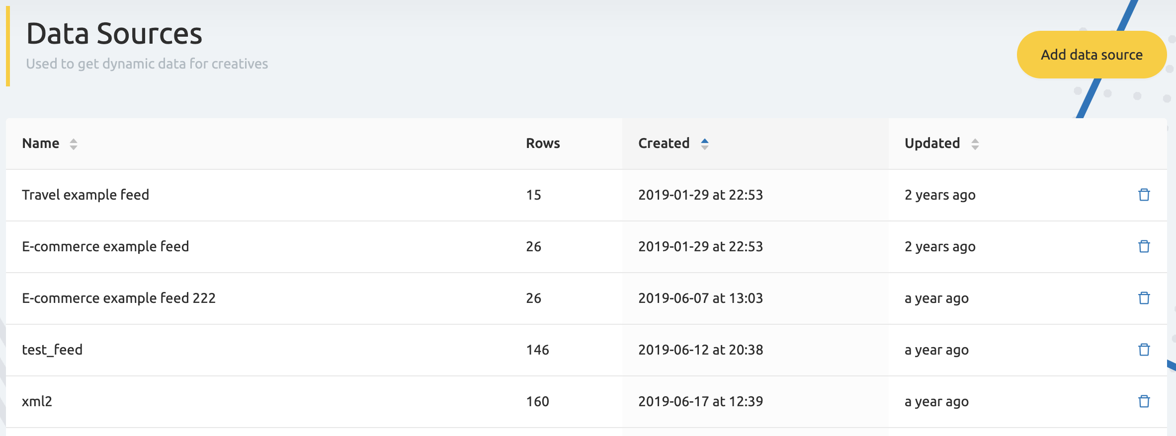Remove E-commerce example feed 222 via trash icon
Viewport: 1176px width, 436px height.
click(1144, 298)
